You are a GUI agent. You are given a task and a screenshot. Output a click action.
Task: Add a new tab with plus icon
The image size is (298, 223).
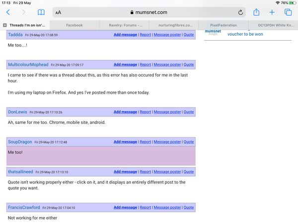coord(272,12)
